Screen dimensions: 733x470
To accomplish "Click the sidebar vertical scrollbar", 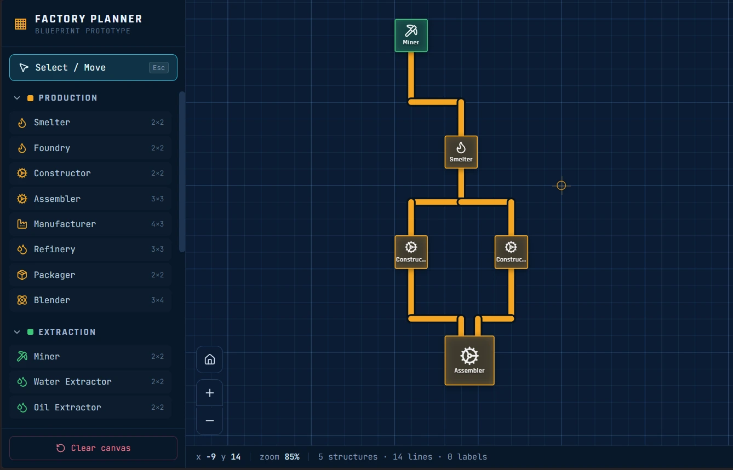I will (182, 172).
